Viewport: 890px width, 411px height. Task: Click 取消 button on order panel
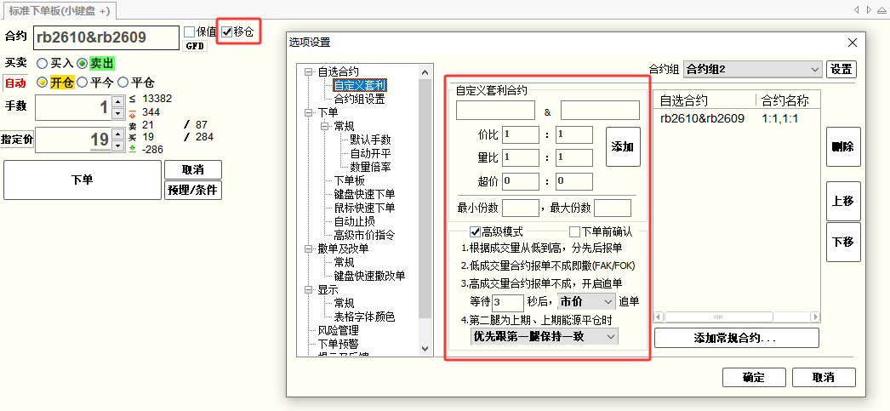click(193, 169)
